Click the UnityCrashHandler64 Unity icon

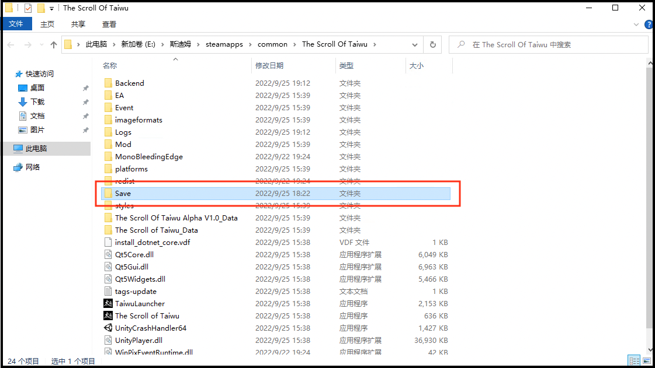[108, 328]
